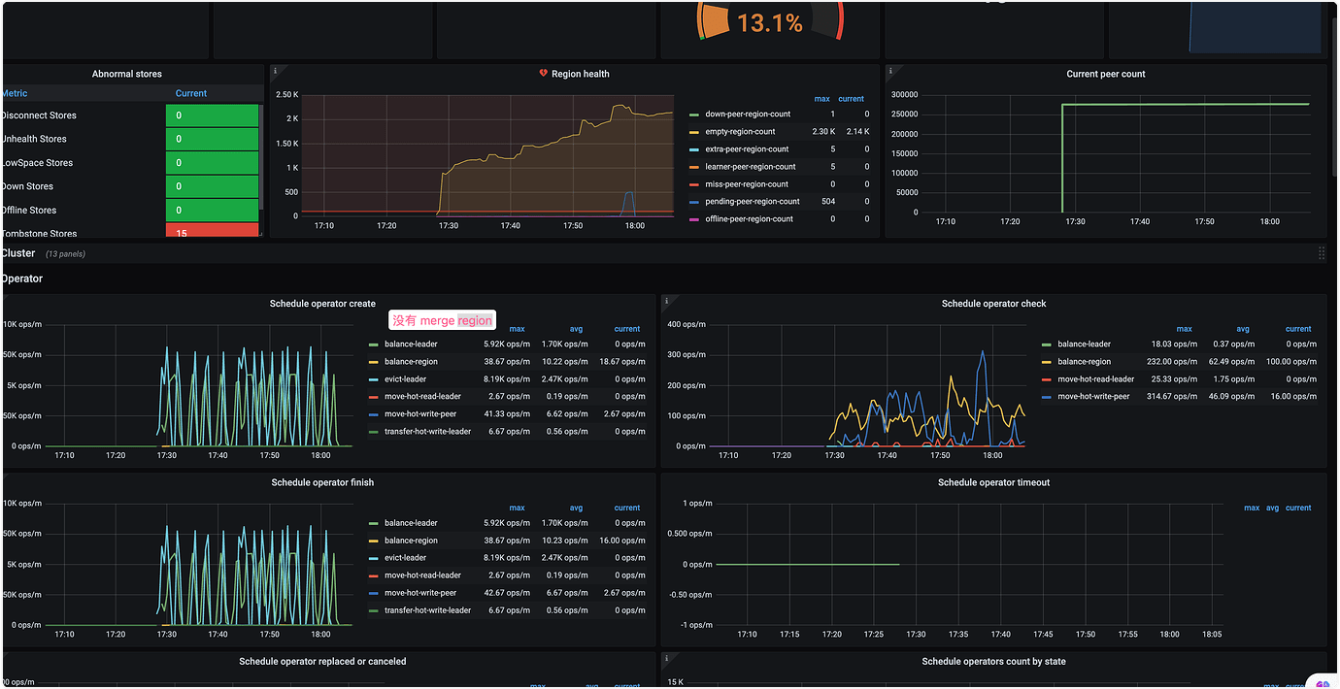Click info icon on Schedule operators count by state

(x=667, y=658)
